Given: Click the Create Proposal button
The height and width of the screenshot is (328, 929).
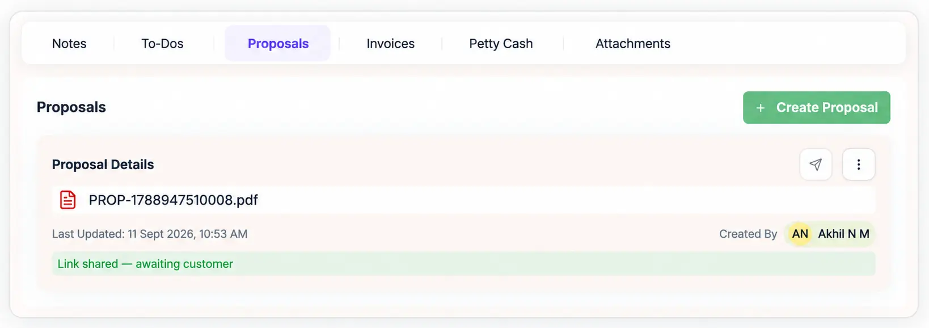Looking at the screenshot, I should 817,107.
